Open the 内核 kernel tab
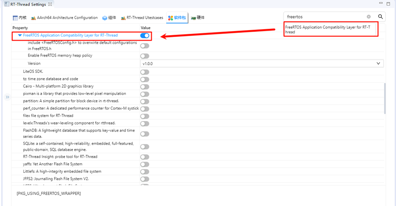Image resolution: width=396 pixels, height=206 pixels. click(19, 18)
